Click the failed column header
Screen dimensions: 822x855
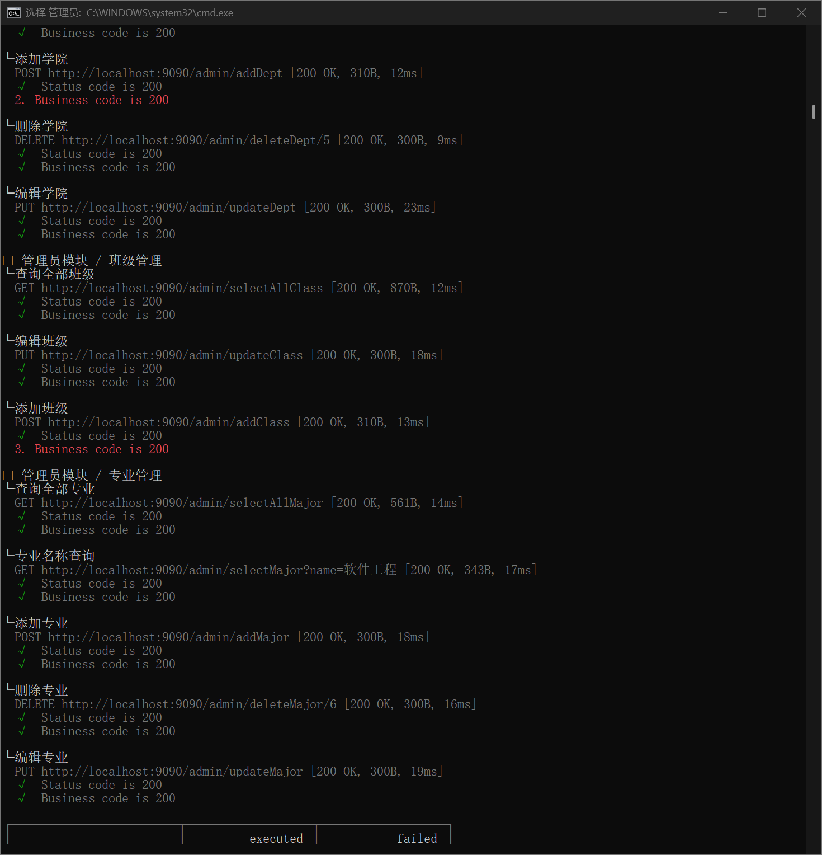(417, 839)
